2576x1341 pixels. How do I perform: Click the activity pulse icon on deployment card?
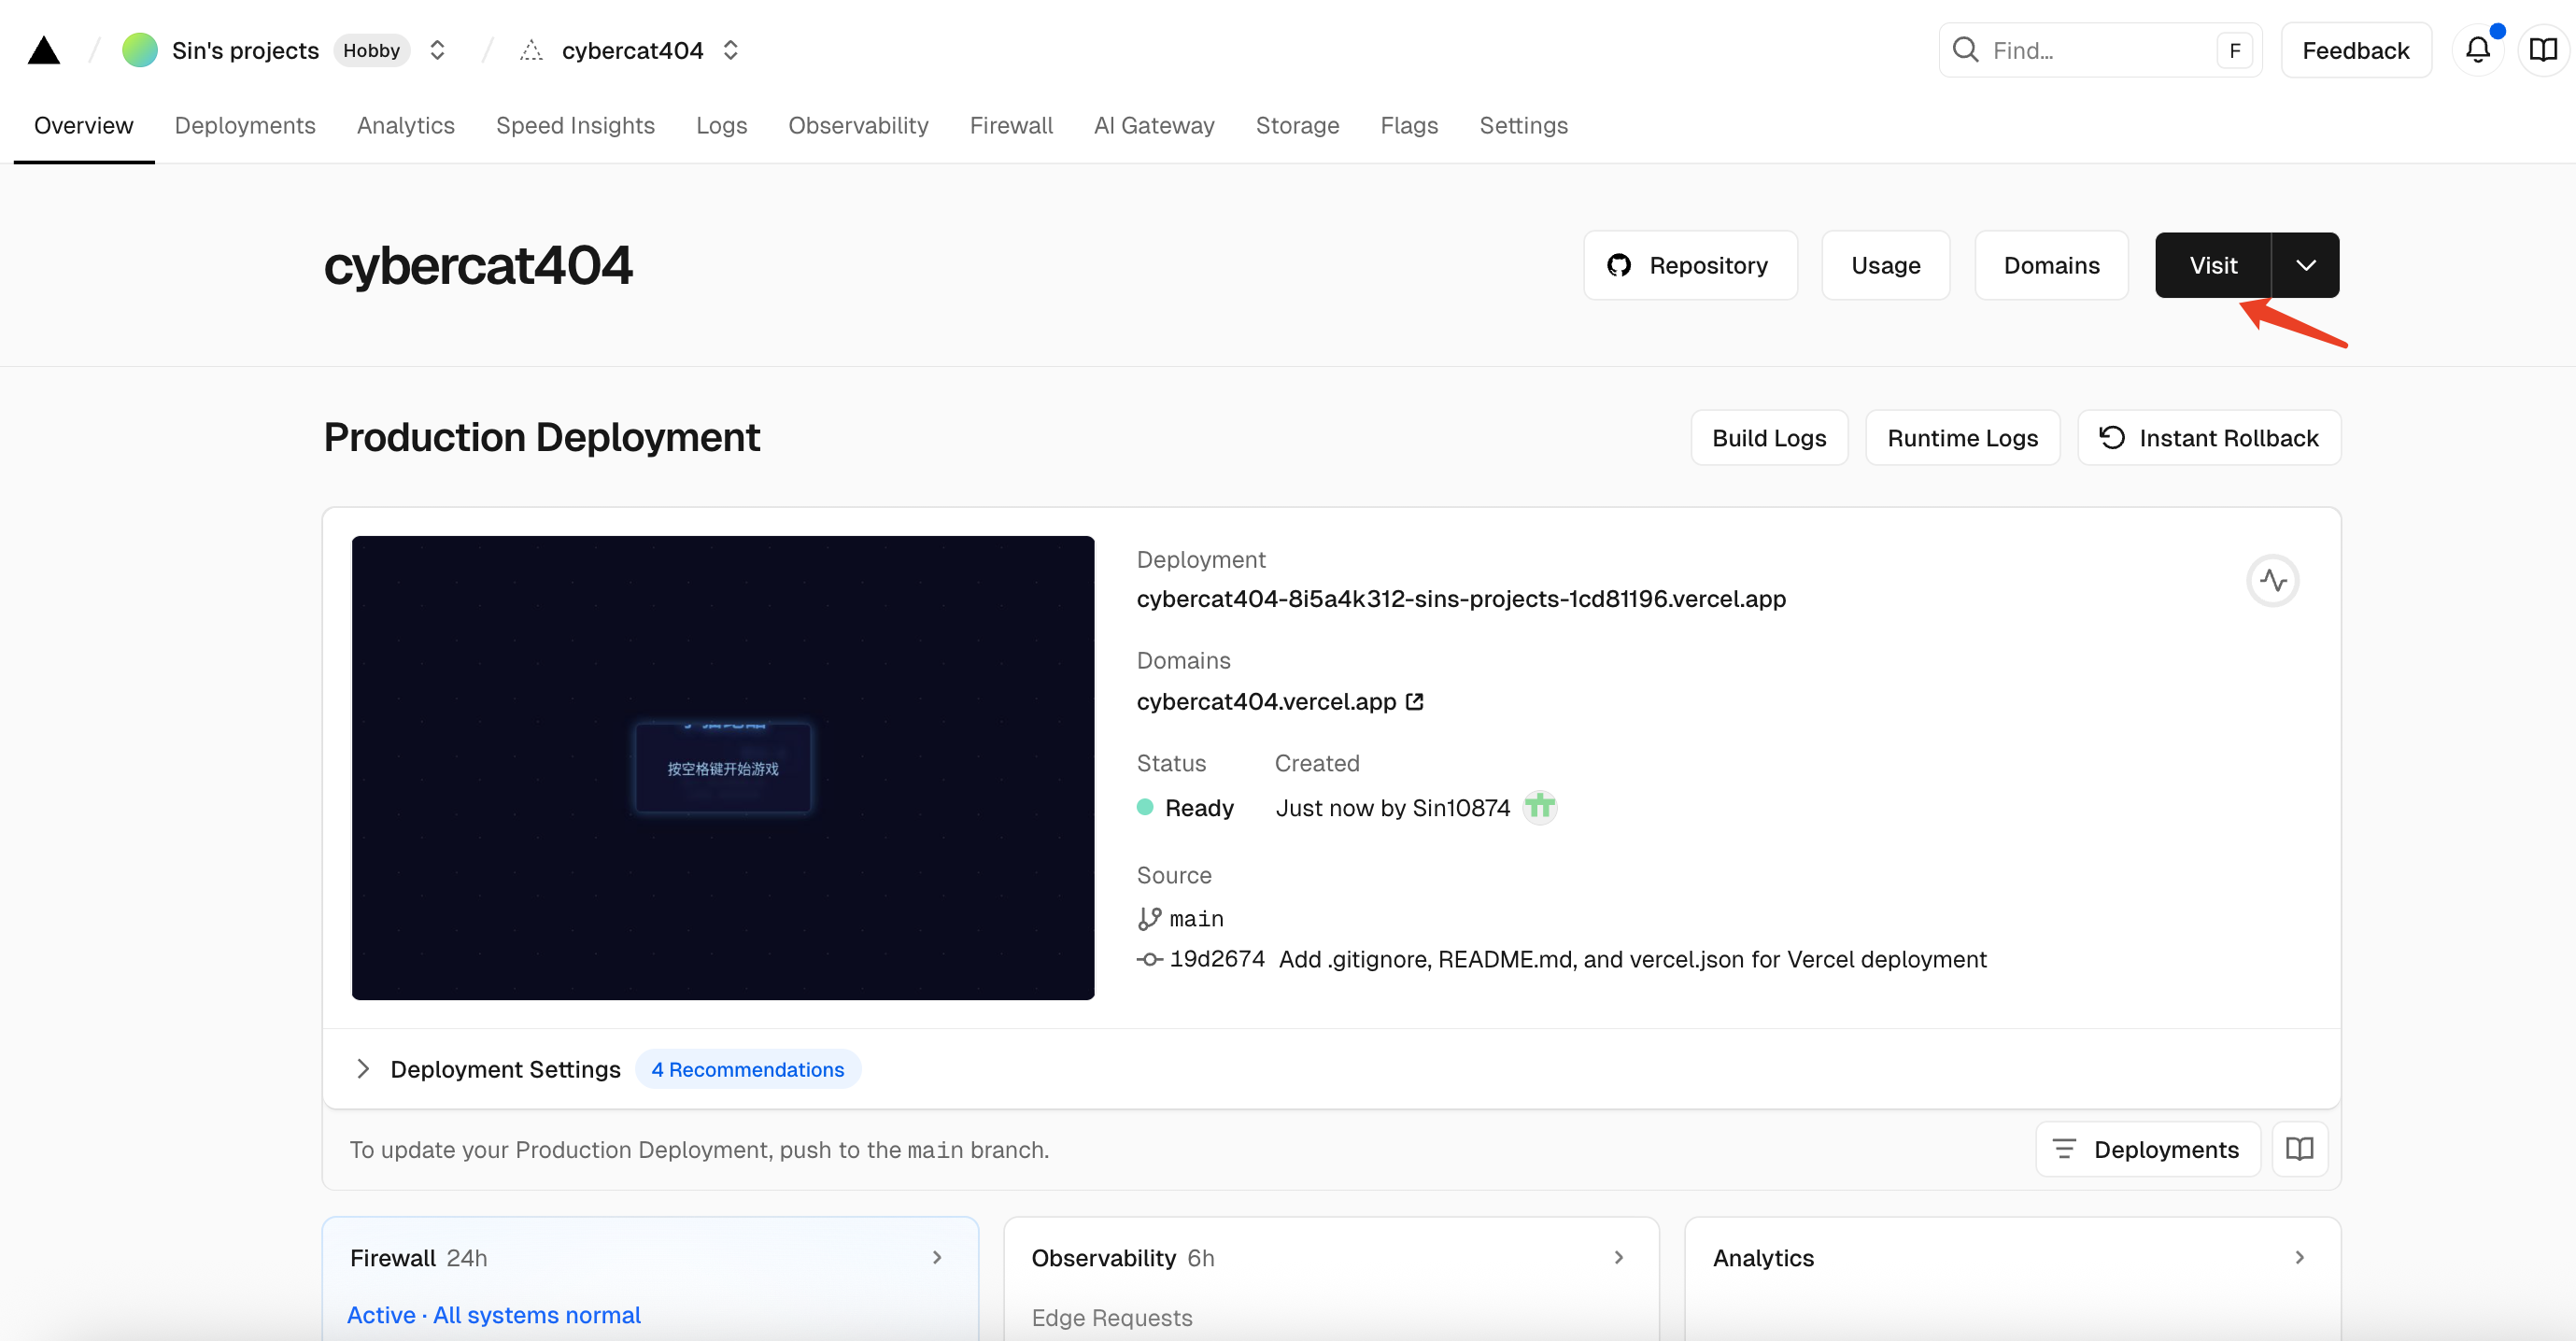pos(2273,581)
